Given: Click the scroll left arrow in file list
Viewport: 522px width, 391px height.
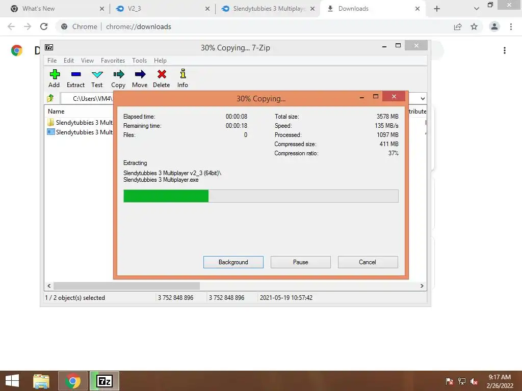Looking at the screenshot, I should pyautogui.click(x=49, y=286).
